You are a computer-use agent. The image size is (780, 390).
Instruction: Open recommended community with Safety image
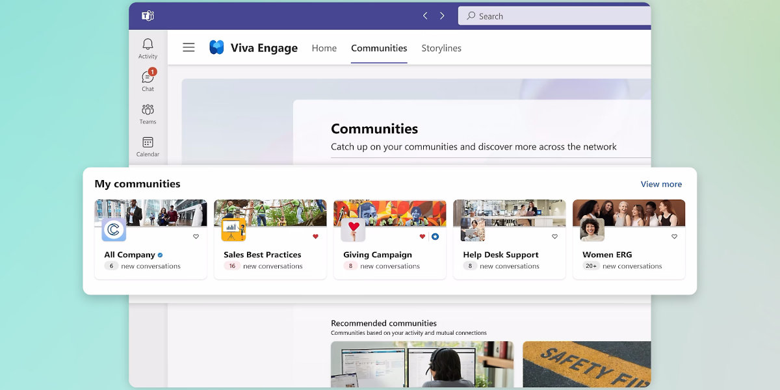coord(586,364)
